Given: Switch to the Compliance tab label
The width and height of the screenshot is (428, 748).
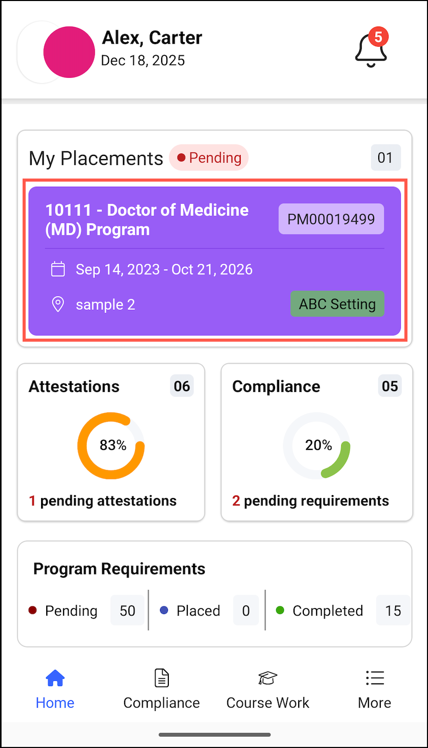Looking at the screenshot, I should (162, 703).
